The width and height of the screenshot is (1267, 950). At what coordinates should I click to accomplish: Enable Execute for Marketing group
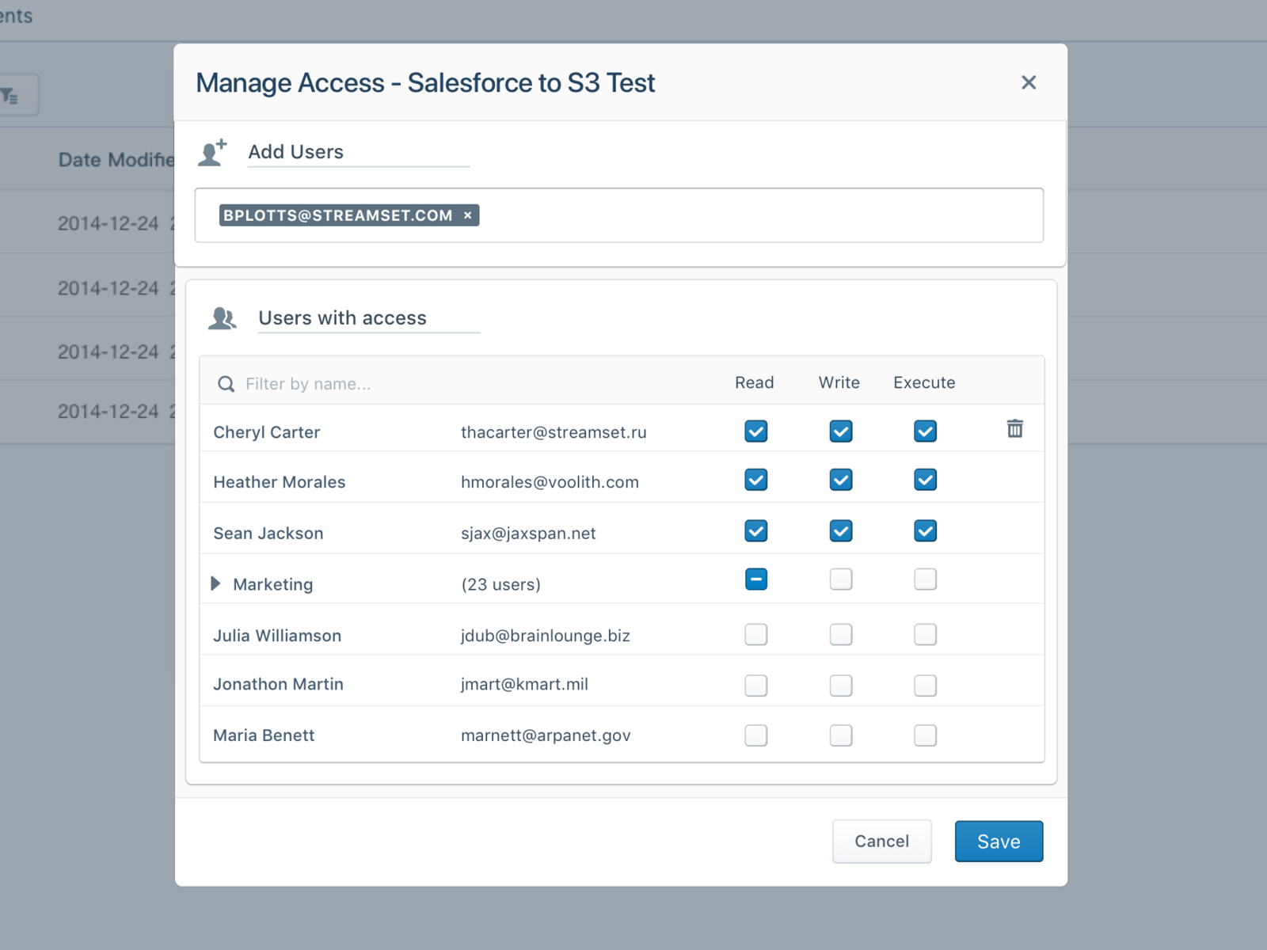pos(925,579)
